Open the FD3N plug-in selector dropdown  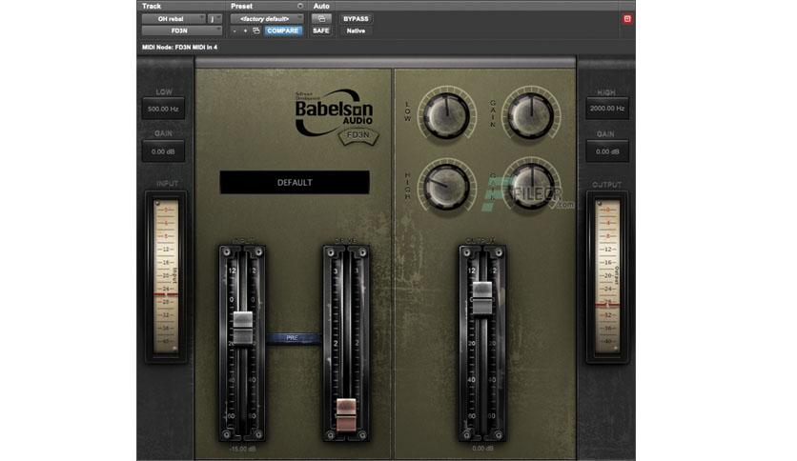[181, 31]
